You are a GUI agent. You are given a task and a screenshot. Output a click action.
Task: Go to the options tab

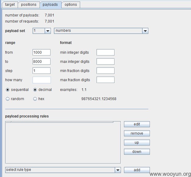click(x=71, y=5)
